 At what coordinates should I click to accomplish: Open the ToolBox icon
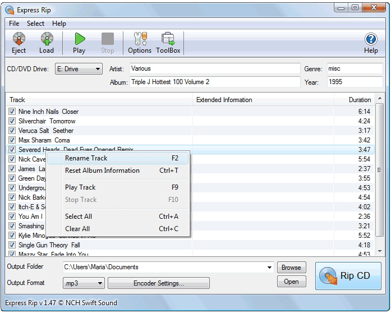168,39
